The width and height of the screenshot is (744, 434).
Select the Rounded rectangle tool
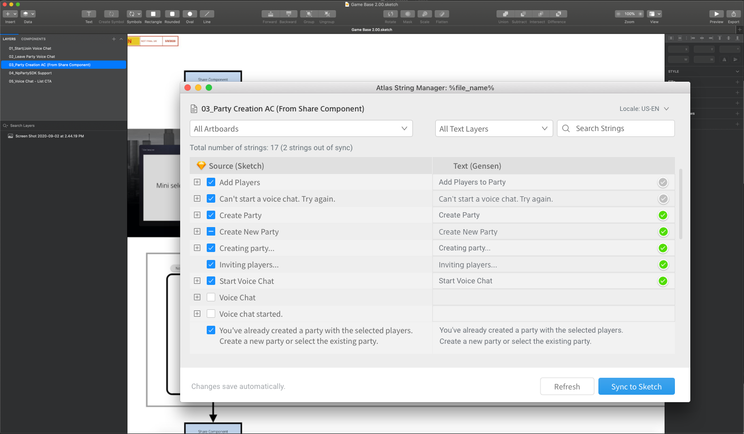[172, 14]
